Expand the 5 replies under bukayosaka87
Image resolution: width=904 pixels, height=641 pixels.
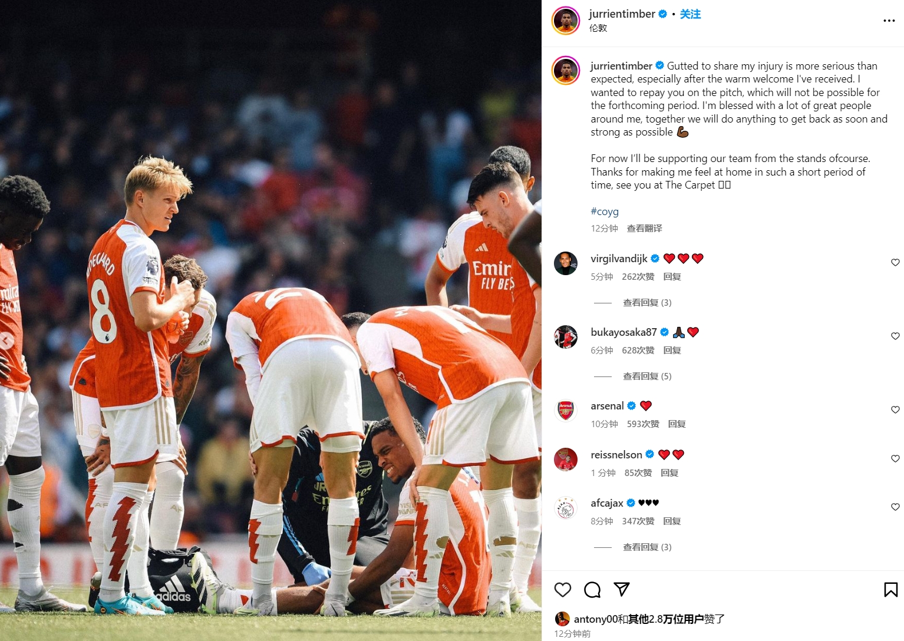coord(647,376)
